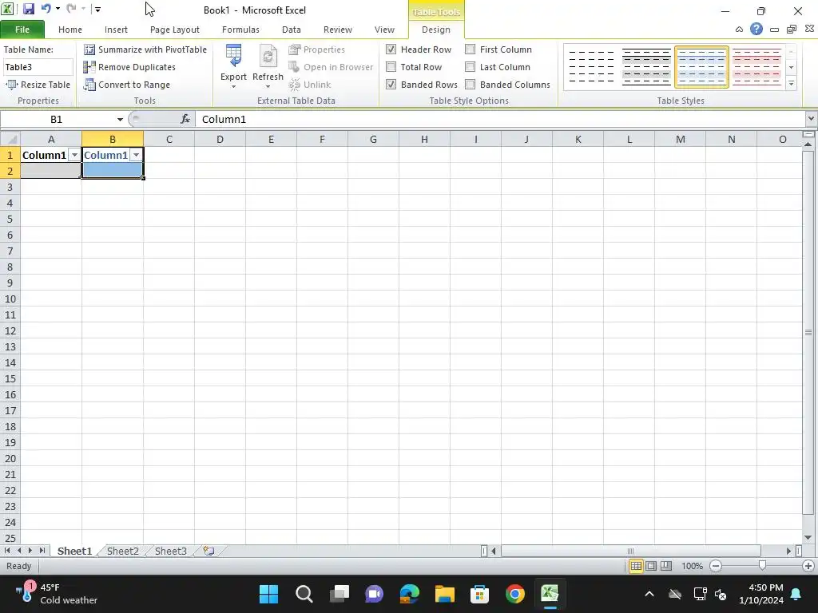Open the undo history dropdown arrow
Image resolution: width=818 pixels, height=613 pixels.
58,9
